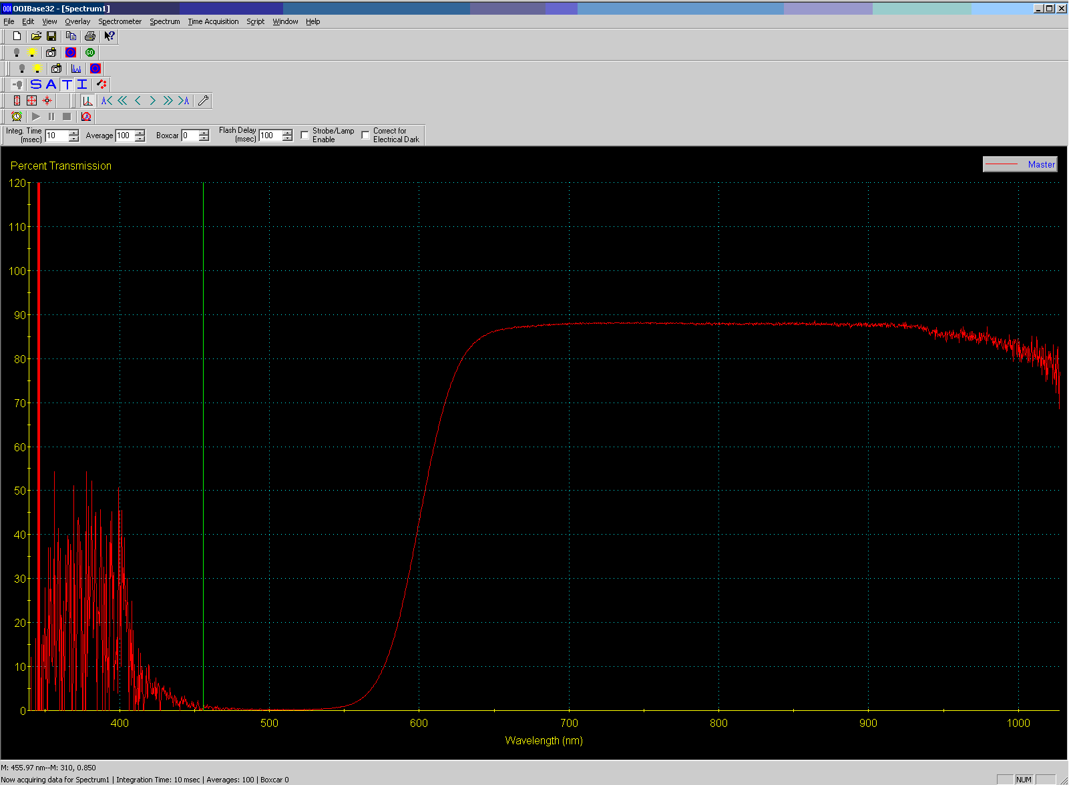The width and height of the screenshot is (1069, 785).
Task: Decrease Flash Delay with down arrow
Action: [287, 139]
